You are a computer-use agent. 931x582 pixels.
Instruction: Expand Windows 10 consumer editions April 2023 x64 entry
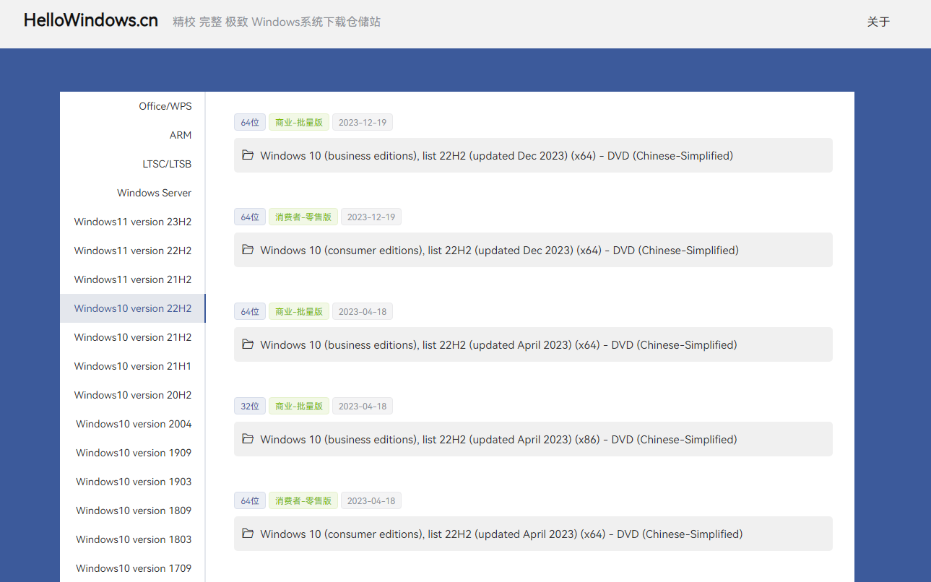533,534
